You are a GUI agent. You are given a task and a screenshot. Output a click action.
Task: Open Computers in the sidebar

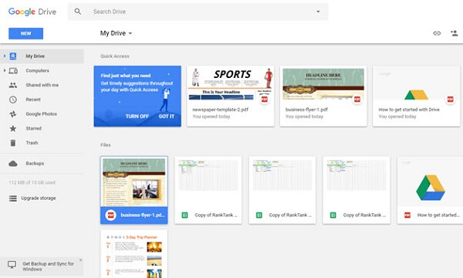37,70
